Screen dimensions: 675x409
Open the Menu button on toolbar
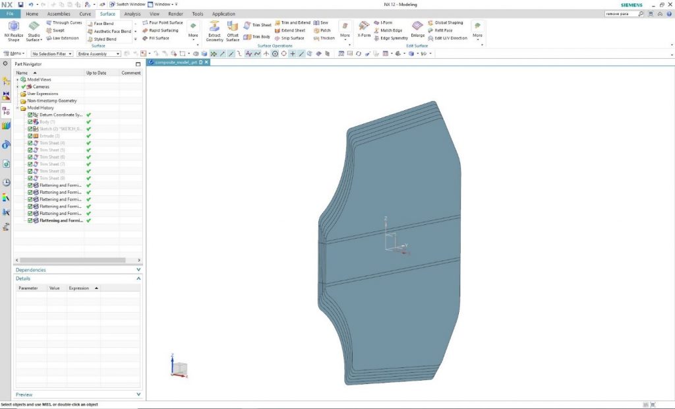[15, 53]
